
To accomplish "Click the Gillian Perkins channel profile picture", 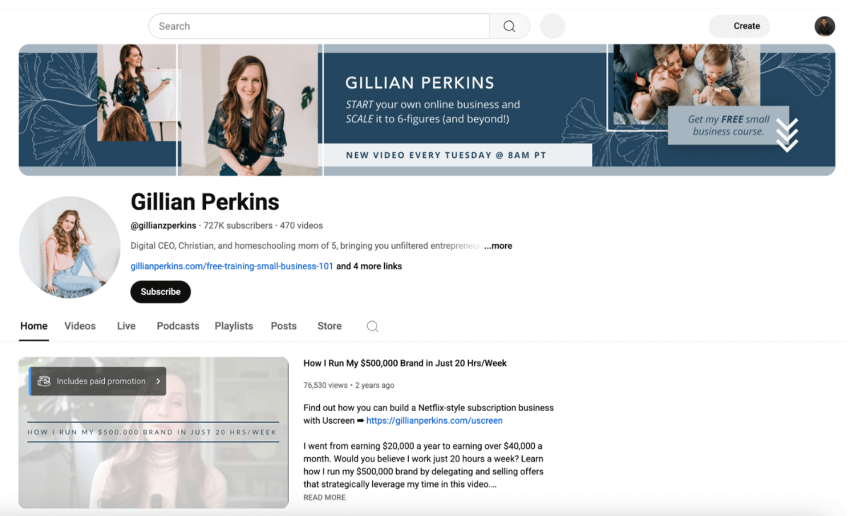I will [70, 247].
